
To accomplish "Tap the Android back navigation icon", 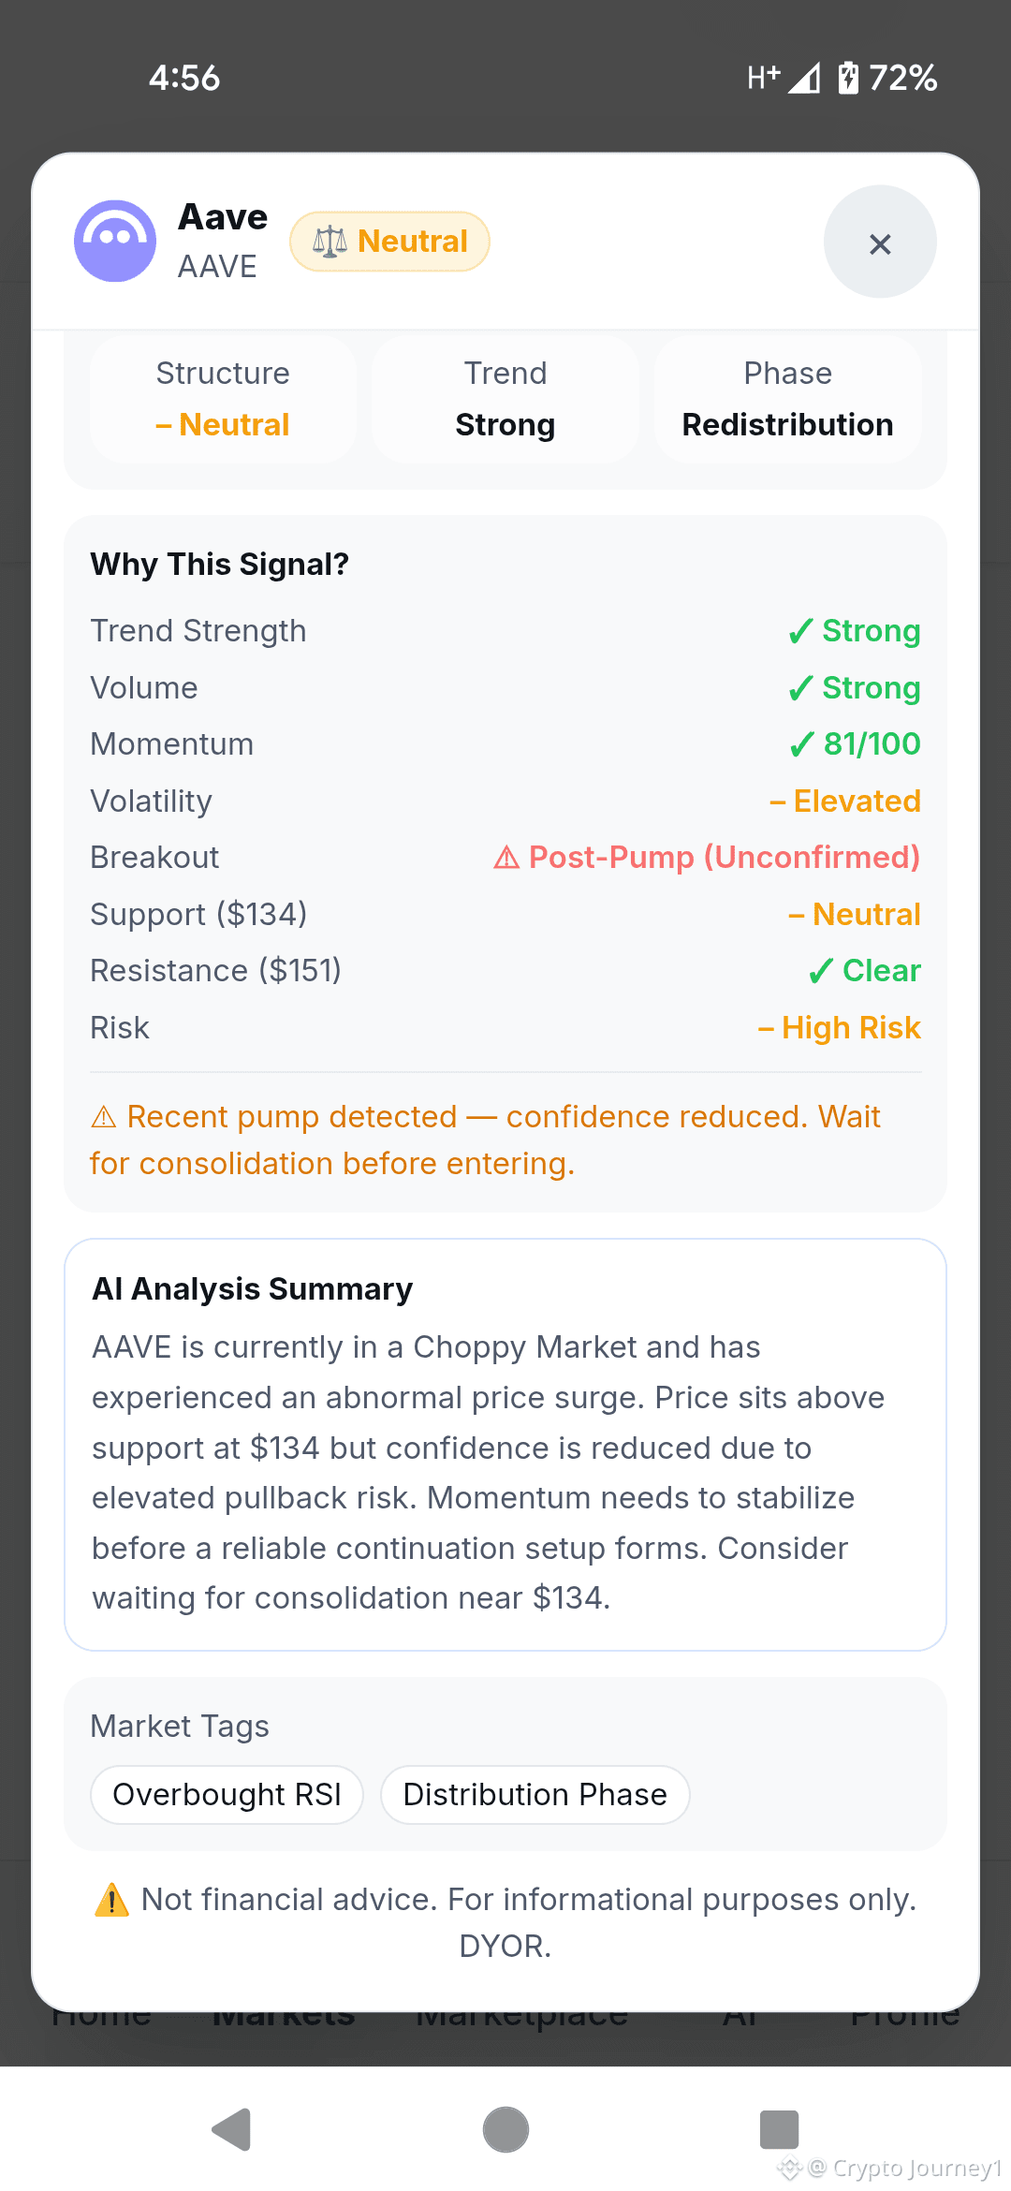I will (x=231, y=2130).
